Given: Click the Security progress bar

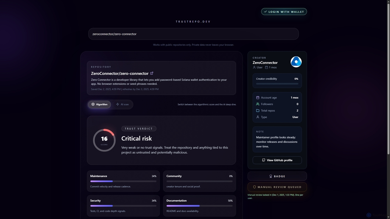Looking at the screenshot, I should tap(123, 206).
